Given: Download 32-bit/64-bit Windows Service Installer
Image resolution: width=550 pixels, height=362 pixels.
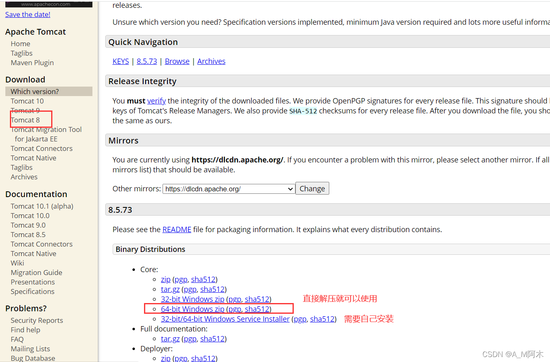Looking at the screenshot, I should click(x=225, y=319).
